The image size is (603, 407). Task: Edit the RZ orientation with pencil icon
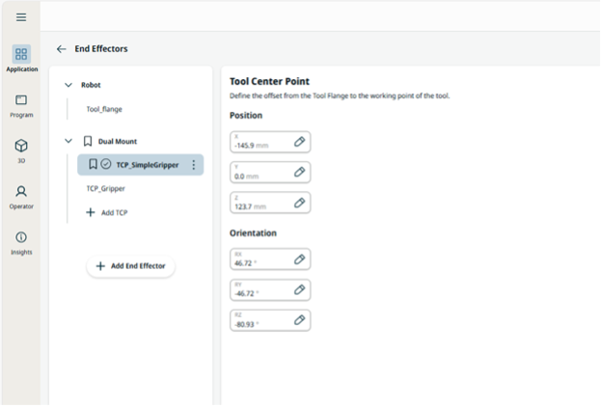tap(299, 319)
